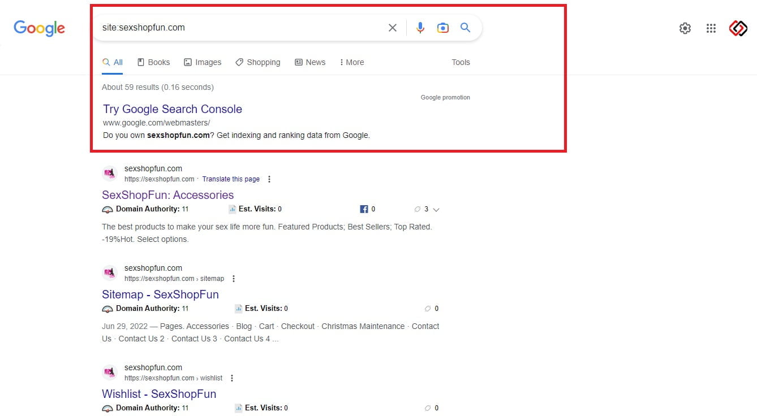Click the https://sexshopfun.com › wishlist breadcrumb
Image resolution: width=757 pixels, height=416 pixels.
point(174,378)
